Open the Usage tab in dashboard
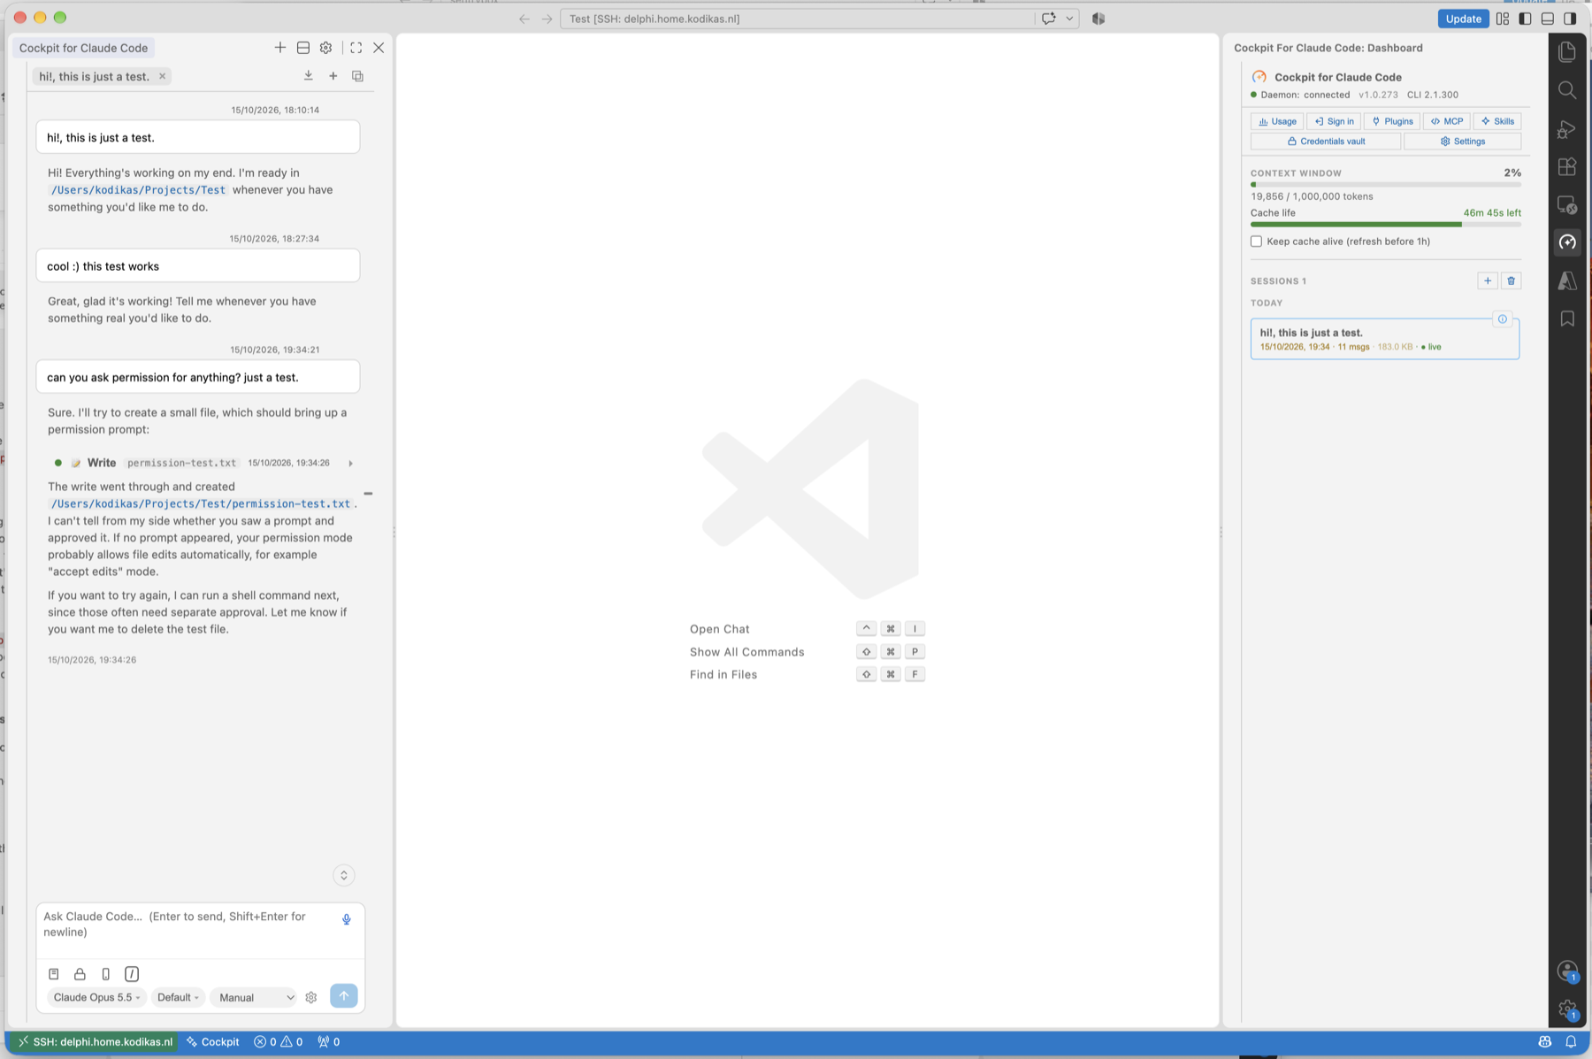This screenshot has width=1592, height=1059. (x=1277, y=121)
